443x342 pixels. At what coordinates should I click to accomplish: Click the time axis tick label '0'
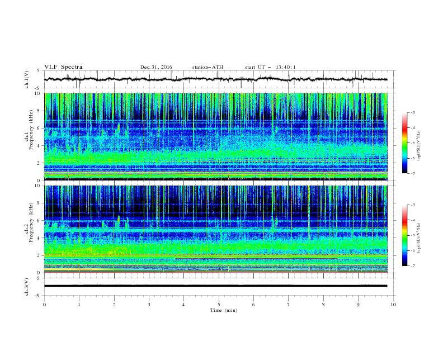pyautogui.click(x=44, y=305)
